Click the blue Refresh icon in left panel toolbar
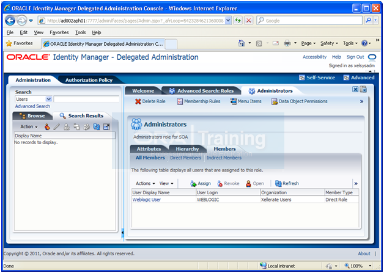This screenshot has height=273, width=384. [97, 126]
